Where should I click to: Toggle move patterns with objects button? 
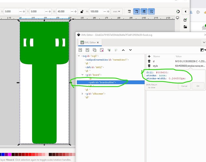point(151,12)
